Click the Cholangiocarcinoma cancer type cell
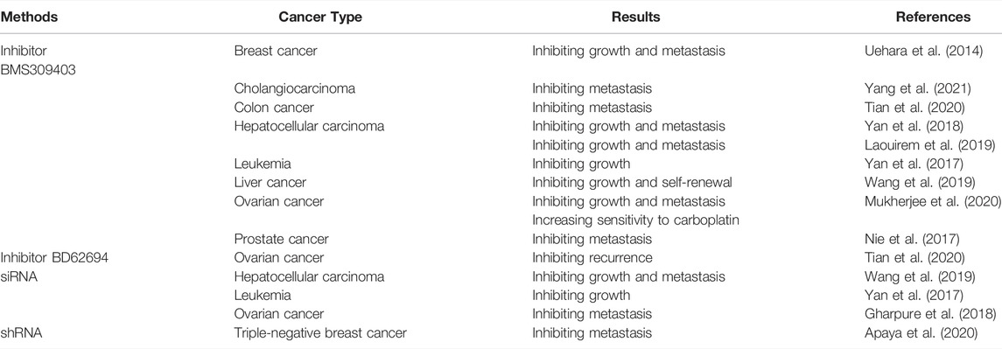This screenshot has width=1002, height=349. [295, 88]
